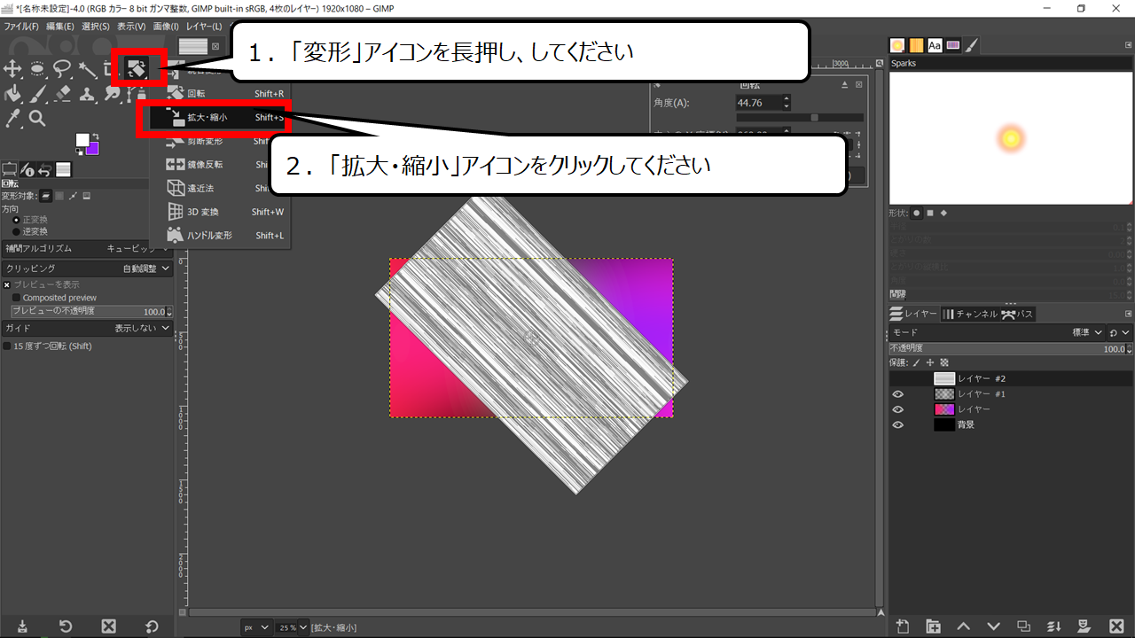
Task: Enable 15度ずつ回転 (Shift) checkbox
Action: [x=6, y=346]
